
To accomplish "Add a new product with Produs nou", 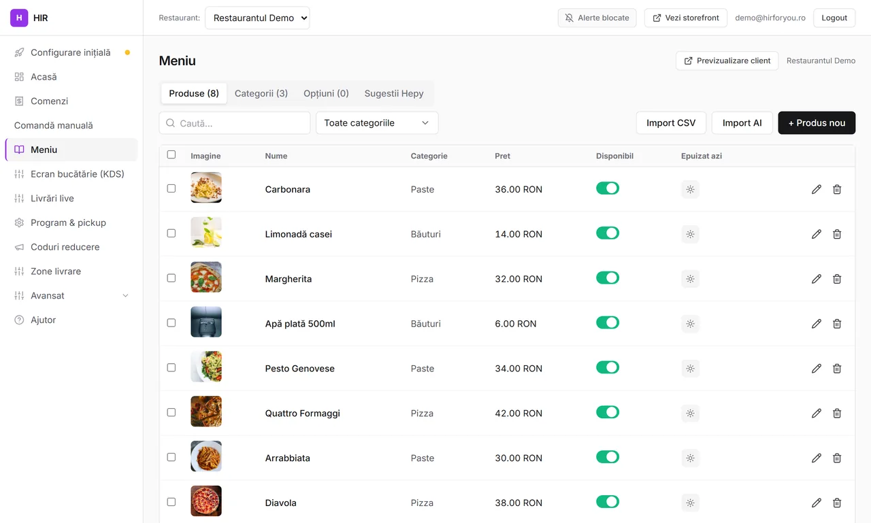I will point(817,123).
